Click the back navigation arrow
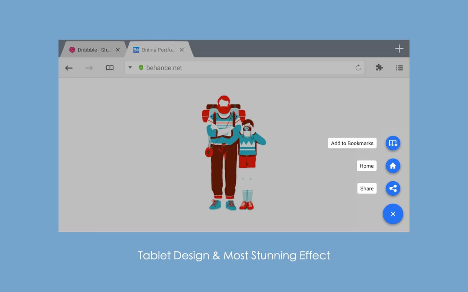 pos(69,68)
